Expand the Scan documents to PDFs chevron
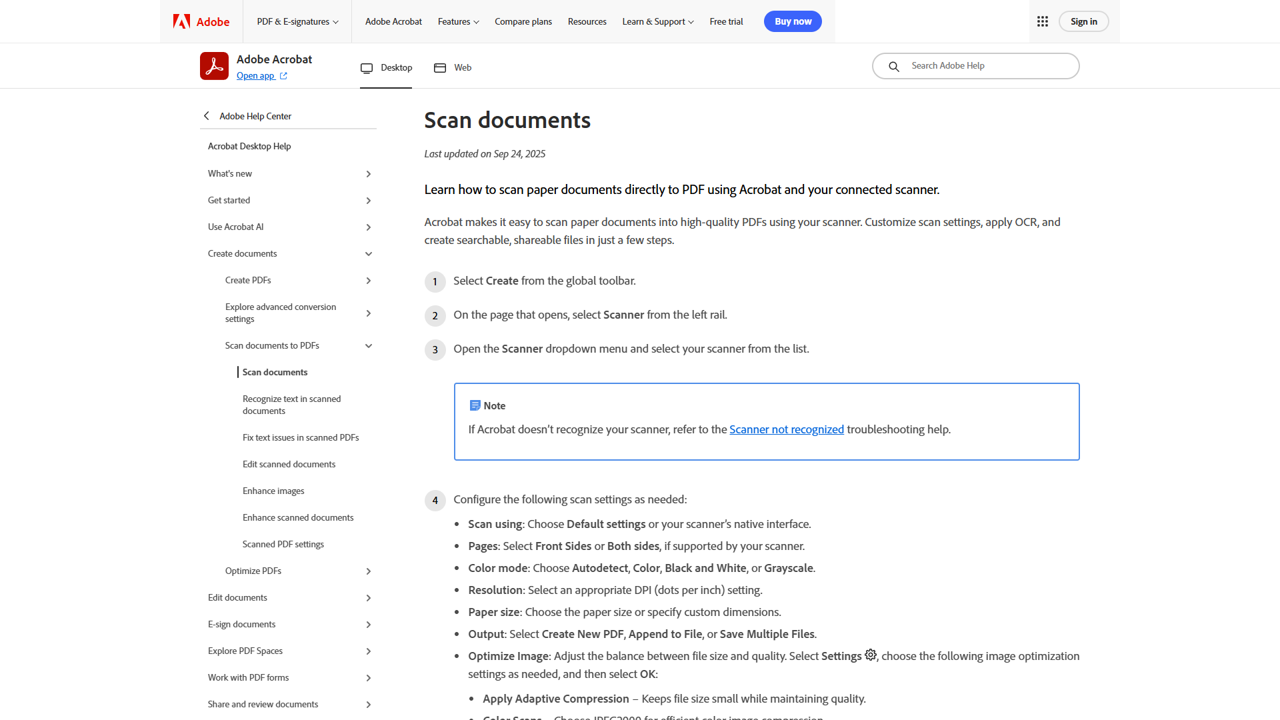 (369, 345)
